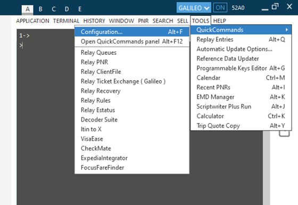Viewport: 298px width, 205px height.
Task: Click the restore window icon
Action: pos(275,7)
